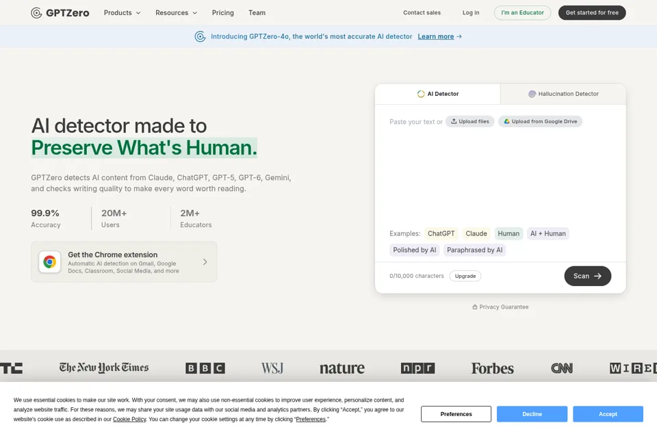Switch to the Hallucination Detector tab
The height and width of the screenshot is (438, 657).
point(563,94)
